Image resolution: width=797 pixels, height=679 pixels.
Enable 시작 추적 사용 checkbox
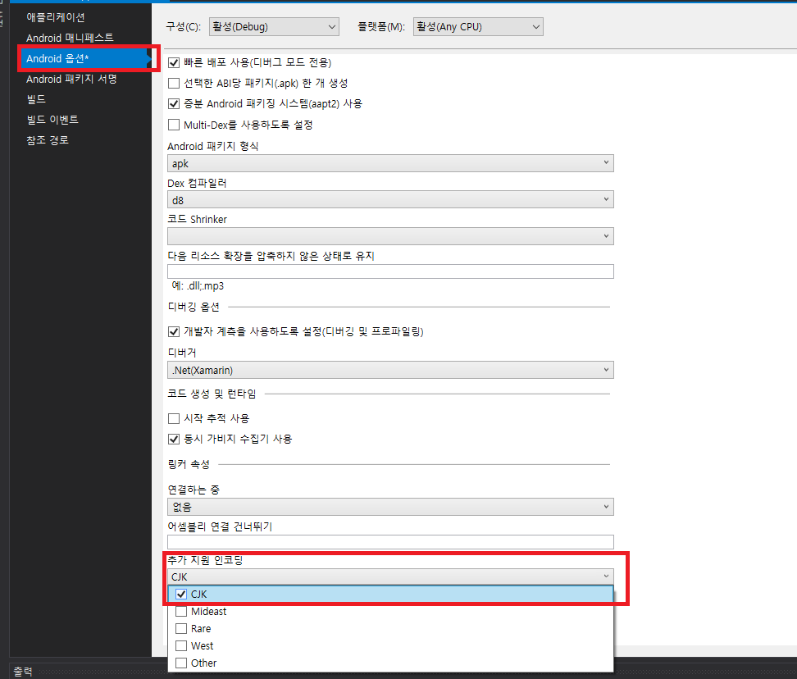pyautogui.click(x=174, y=418)
